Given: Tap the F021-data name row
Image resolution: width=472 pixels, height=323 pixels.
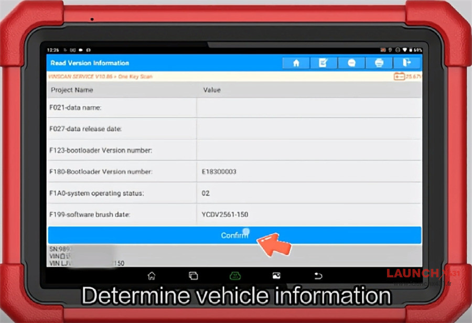Looking at the screenshot, I should coord(234,107).
